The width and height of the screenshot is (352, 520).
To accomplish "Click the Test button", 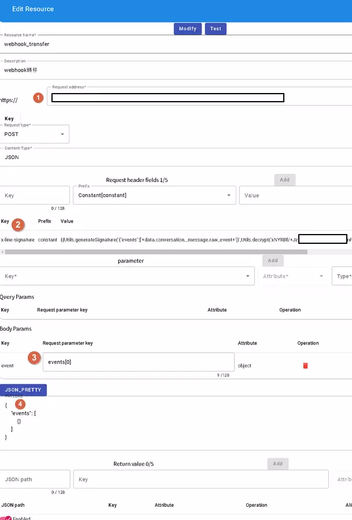I will (216, 29).
